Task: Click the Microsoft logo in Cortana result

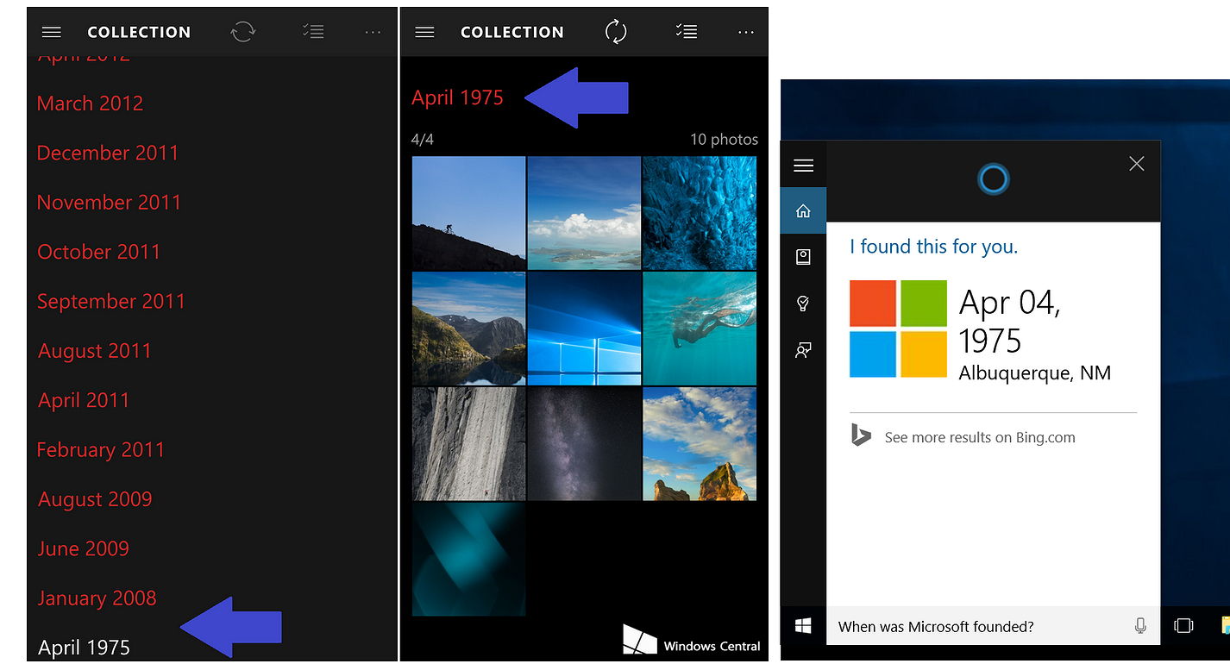Action: pyautogui.click(x=898, y=329)
